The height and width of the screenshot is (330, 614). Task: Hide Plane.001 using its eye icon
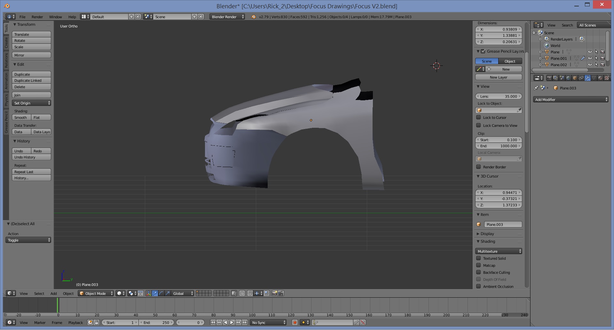pos(590,58)
